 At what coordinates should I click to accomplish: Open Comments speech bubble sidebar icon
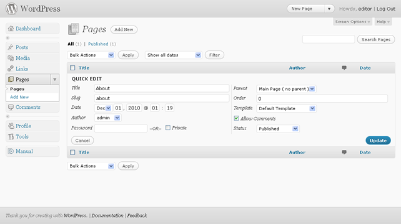point(11,107)
